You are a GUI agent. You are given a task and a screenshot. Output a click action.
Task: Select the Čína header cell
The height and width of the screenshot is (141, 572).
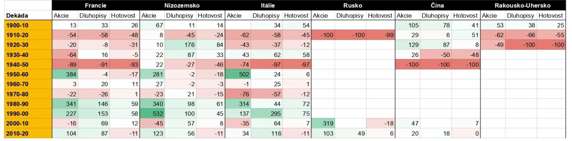click(x=438, y=6)
